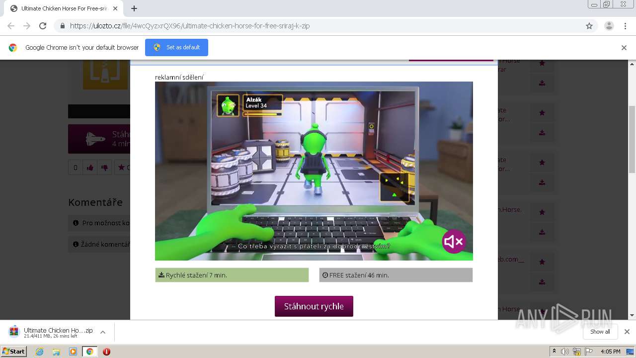Viewport: 636px width, 358px height.
Task: Open download options chevron for zip file
Action: [103, 332]
